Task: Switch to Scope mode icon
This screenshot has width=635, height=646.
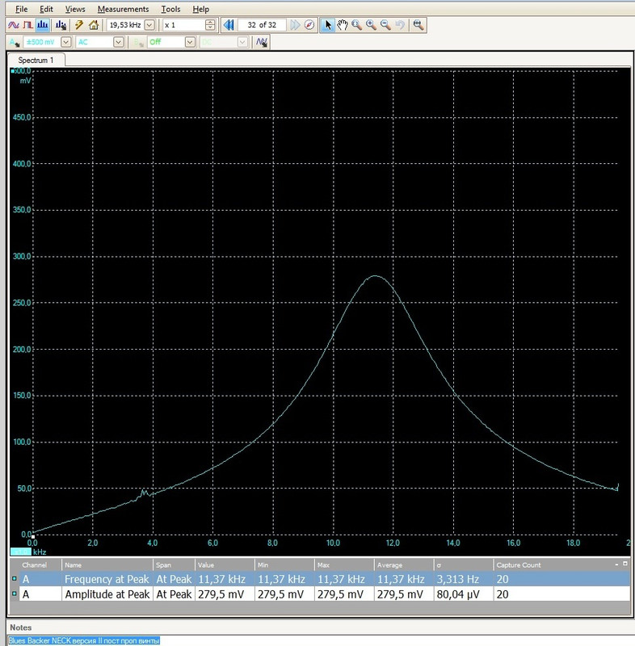Action: [x=13, y=25]
